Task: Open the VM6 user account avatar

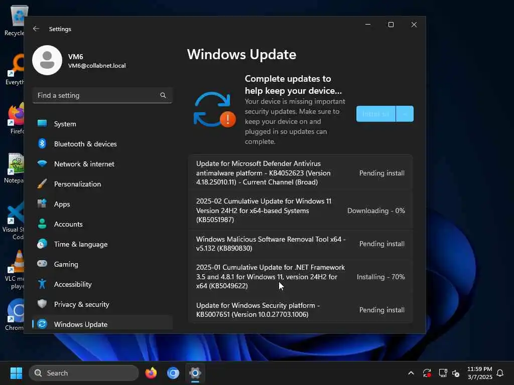Action: [x=47, y=60]
